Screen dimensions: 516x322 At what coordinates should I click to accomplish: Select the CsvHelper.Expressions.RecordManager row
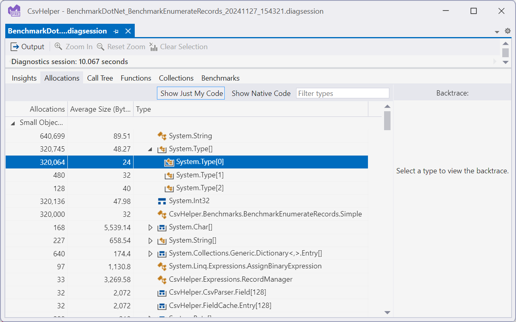(x=187, y=279)
